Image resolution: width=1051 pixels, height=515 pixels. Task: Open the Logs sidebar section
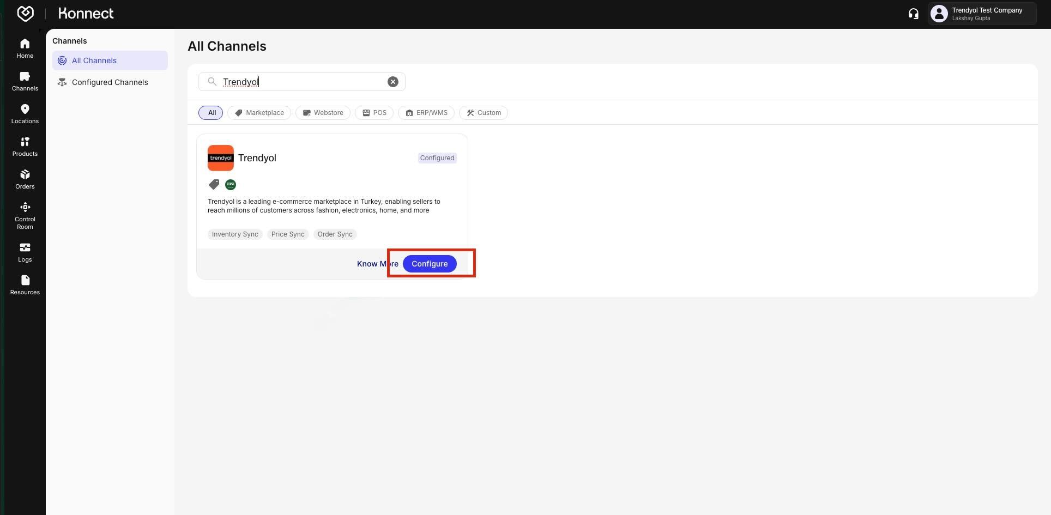click(x=25, y=252)
